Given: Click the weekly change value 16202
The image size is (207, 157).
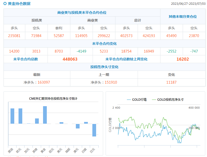Looking at the screenshot, I should pyautogui.click(x=183, y=59).
